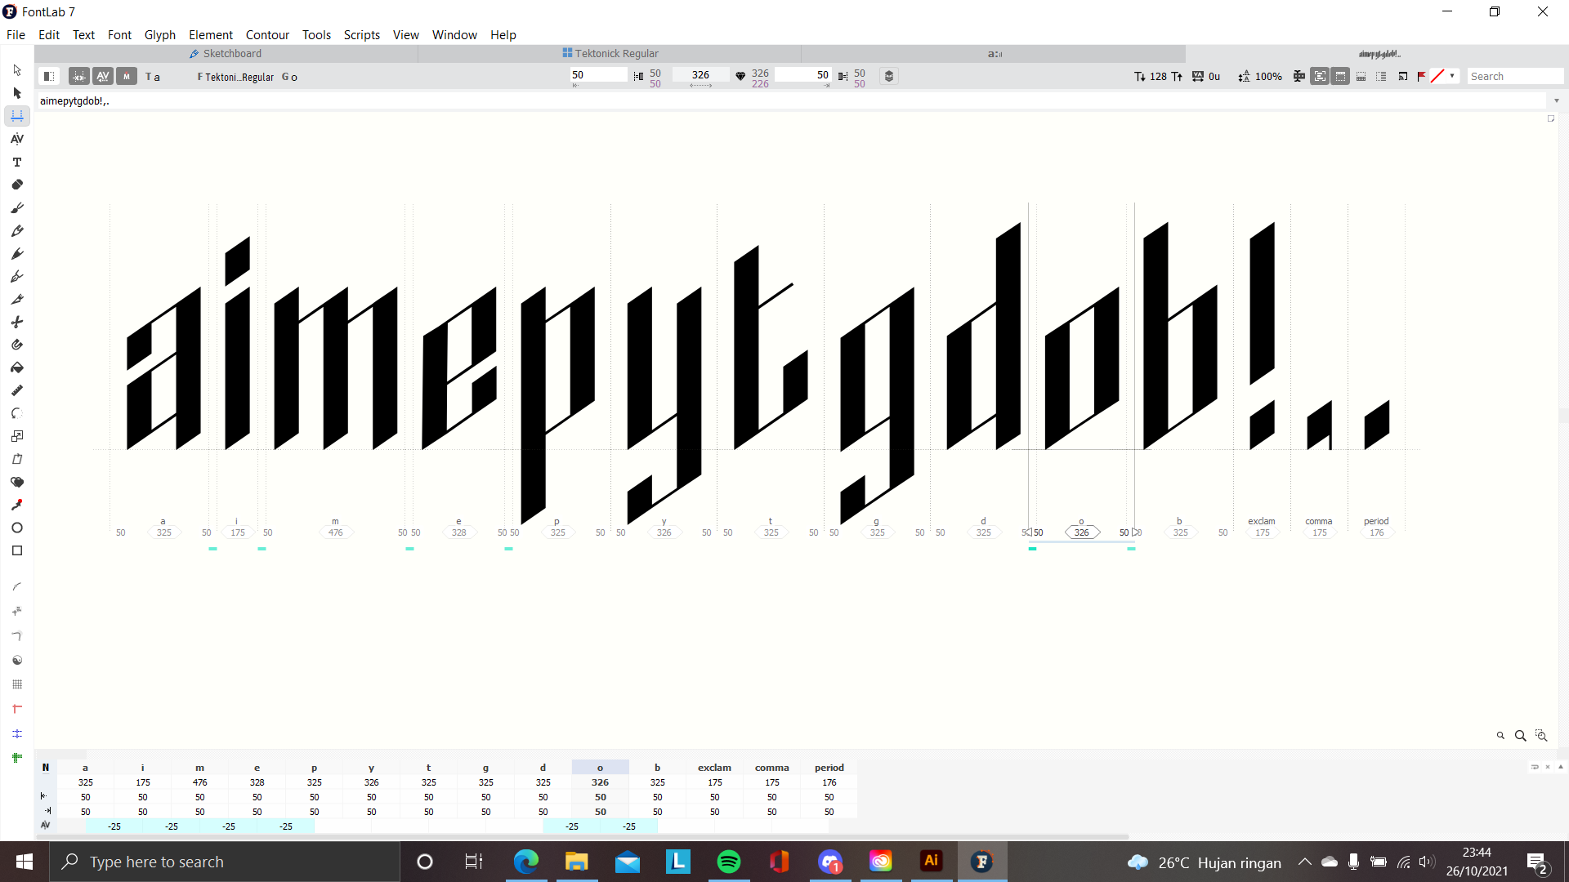Open the flag color dropdown arrow
Image resolution: width=1569 pixels, height=882 pixels.
[1452, 76]
